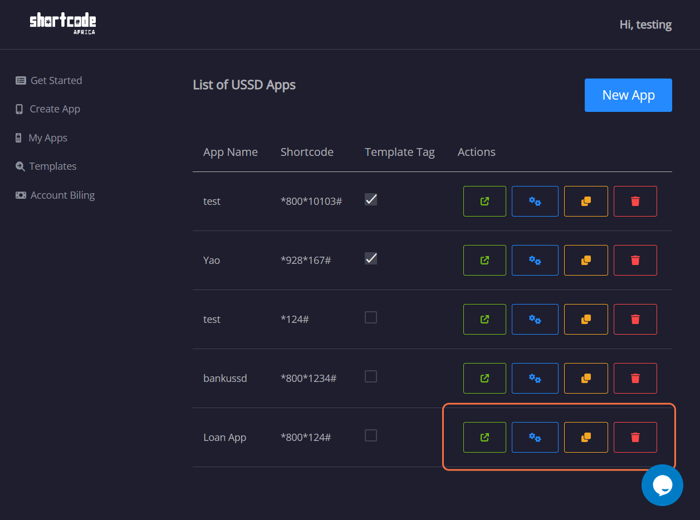Click the App Name column header

click(231, 152)
